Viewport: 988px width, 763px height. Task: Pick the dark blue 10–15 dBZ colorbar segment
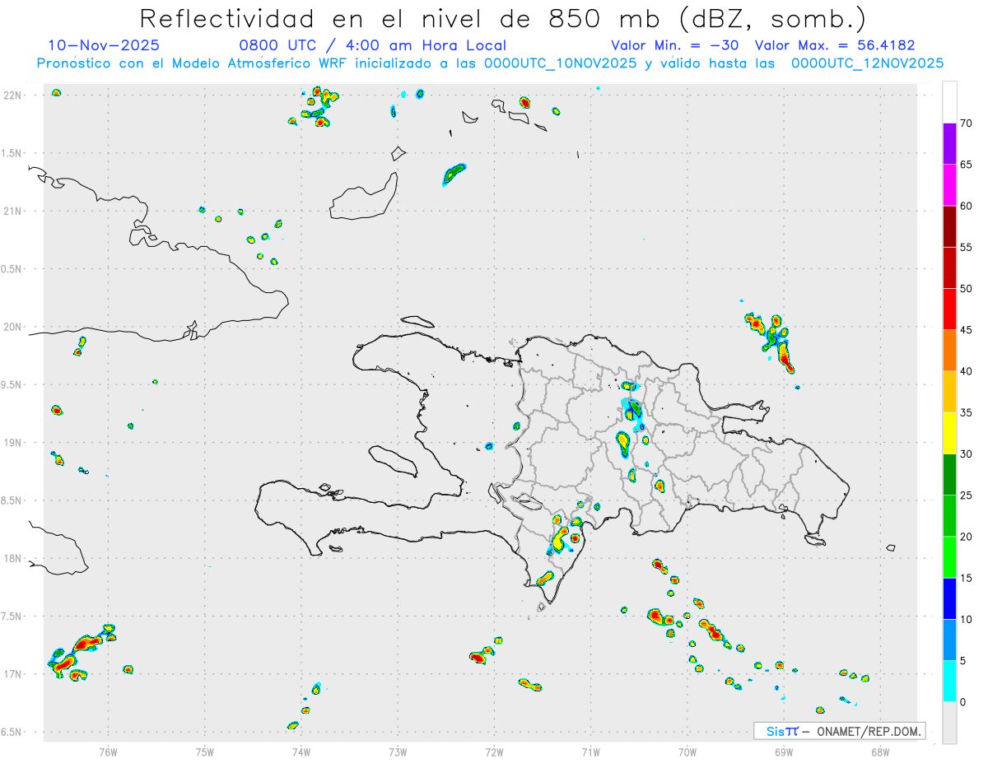949,598
